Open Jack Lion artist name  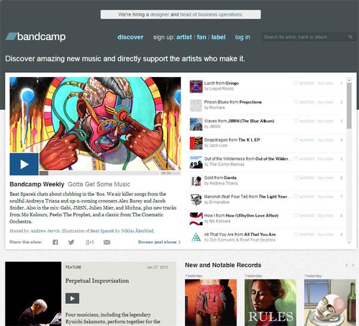218,145
